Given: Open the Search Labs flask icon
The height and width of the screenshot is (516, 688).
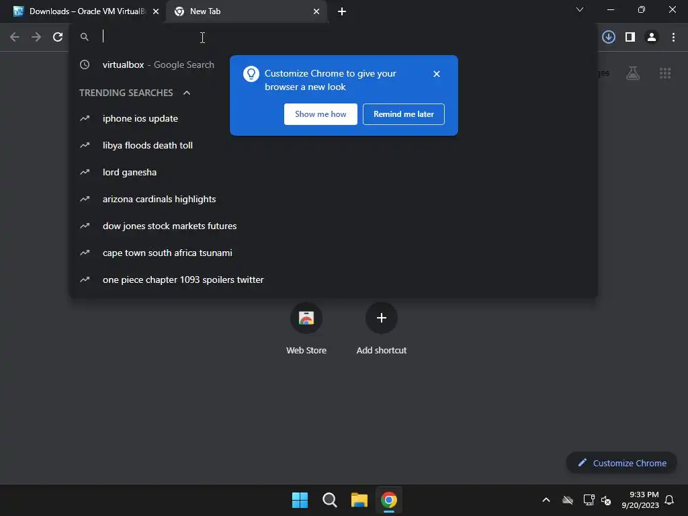Looking at the screenshot, I should point(633,73).
